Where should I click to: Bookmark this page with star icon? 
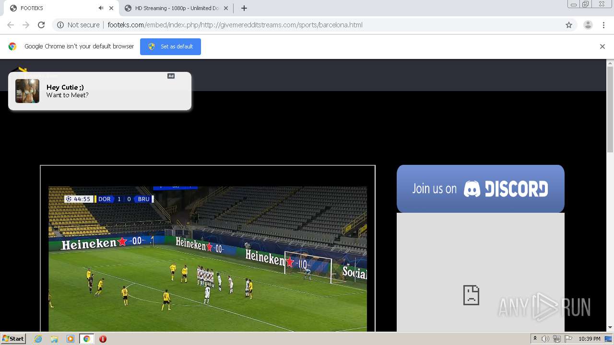[569, 25]
